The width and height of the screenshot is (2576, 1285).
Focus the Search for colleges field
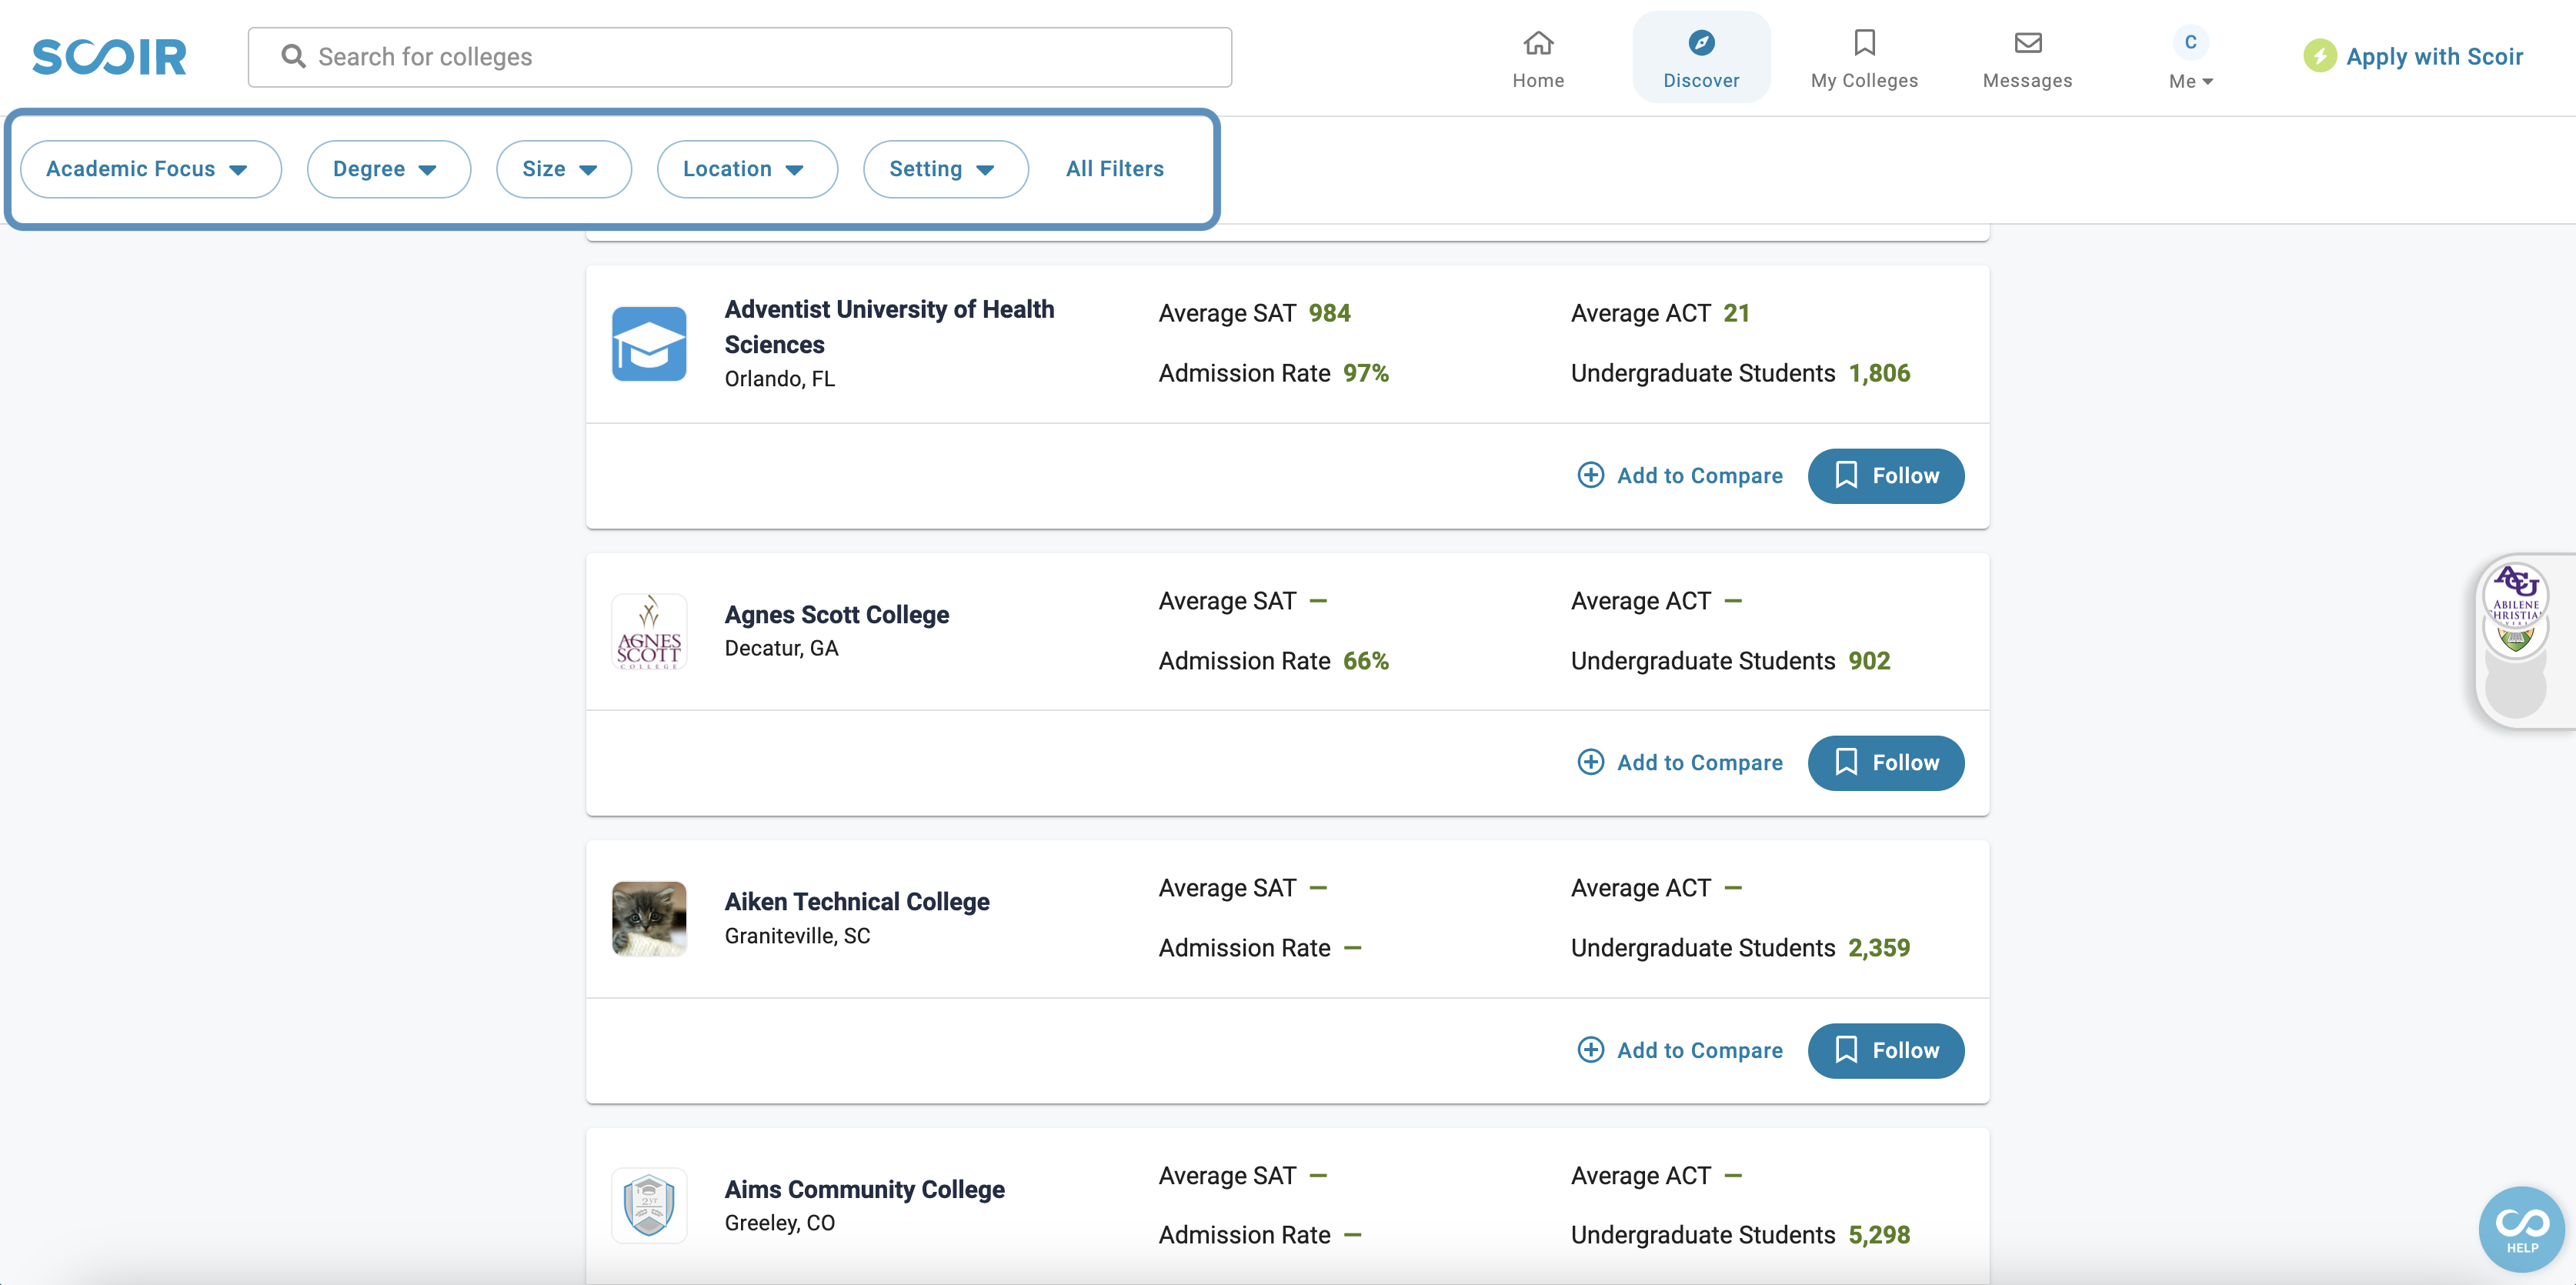(739, 57)
